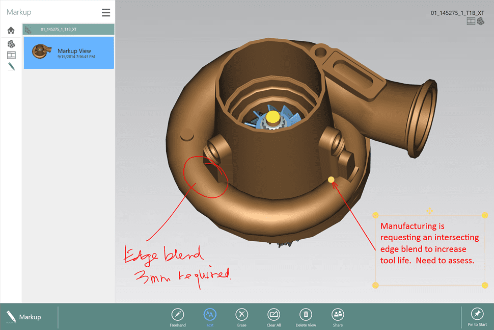Select the 01_145275_1_T1B_XT header row
The width and height of the screenshot is (494, 330).
pyautogui.click(x=68, y=30)
